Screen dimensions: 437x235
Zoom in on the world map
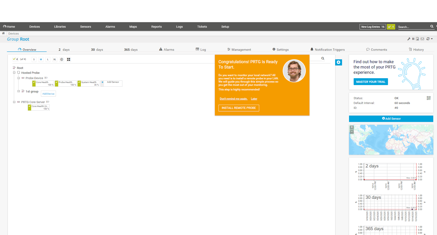coord(352,127)
